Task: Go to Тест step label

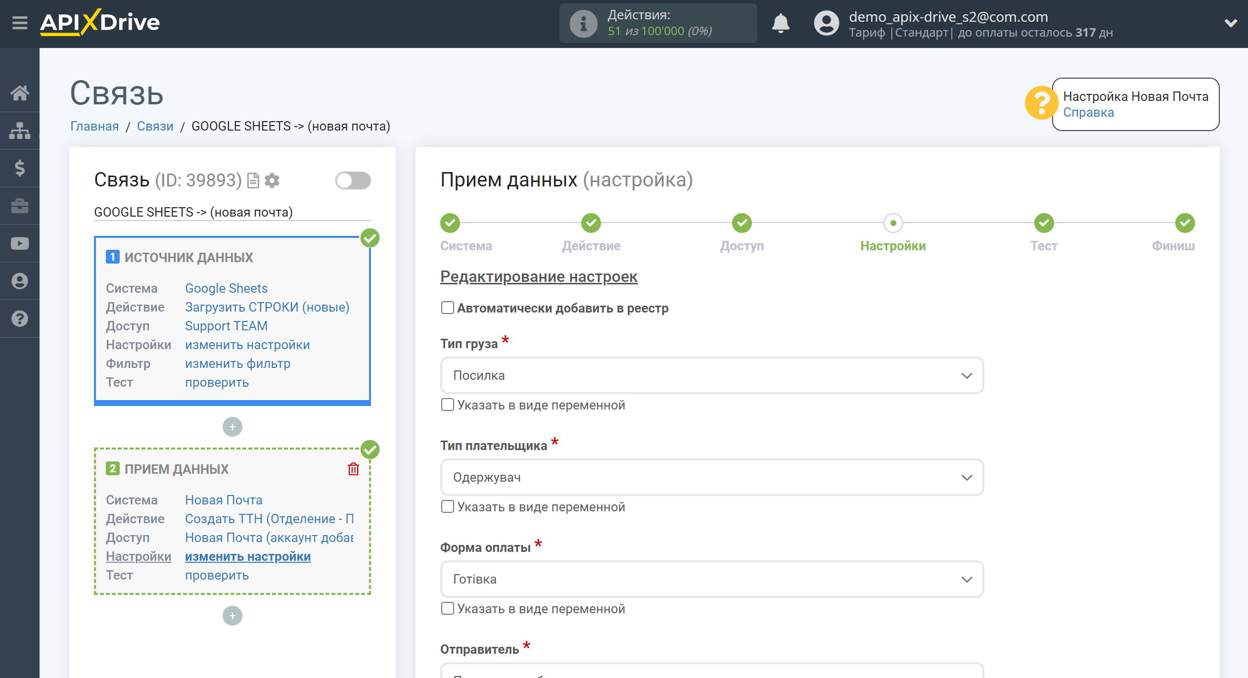Action: pyautogui.click(x=1044, y=246)
